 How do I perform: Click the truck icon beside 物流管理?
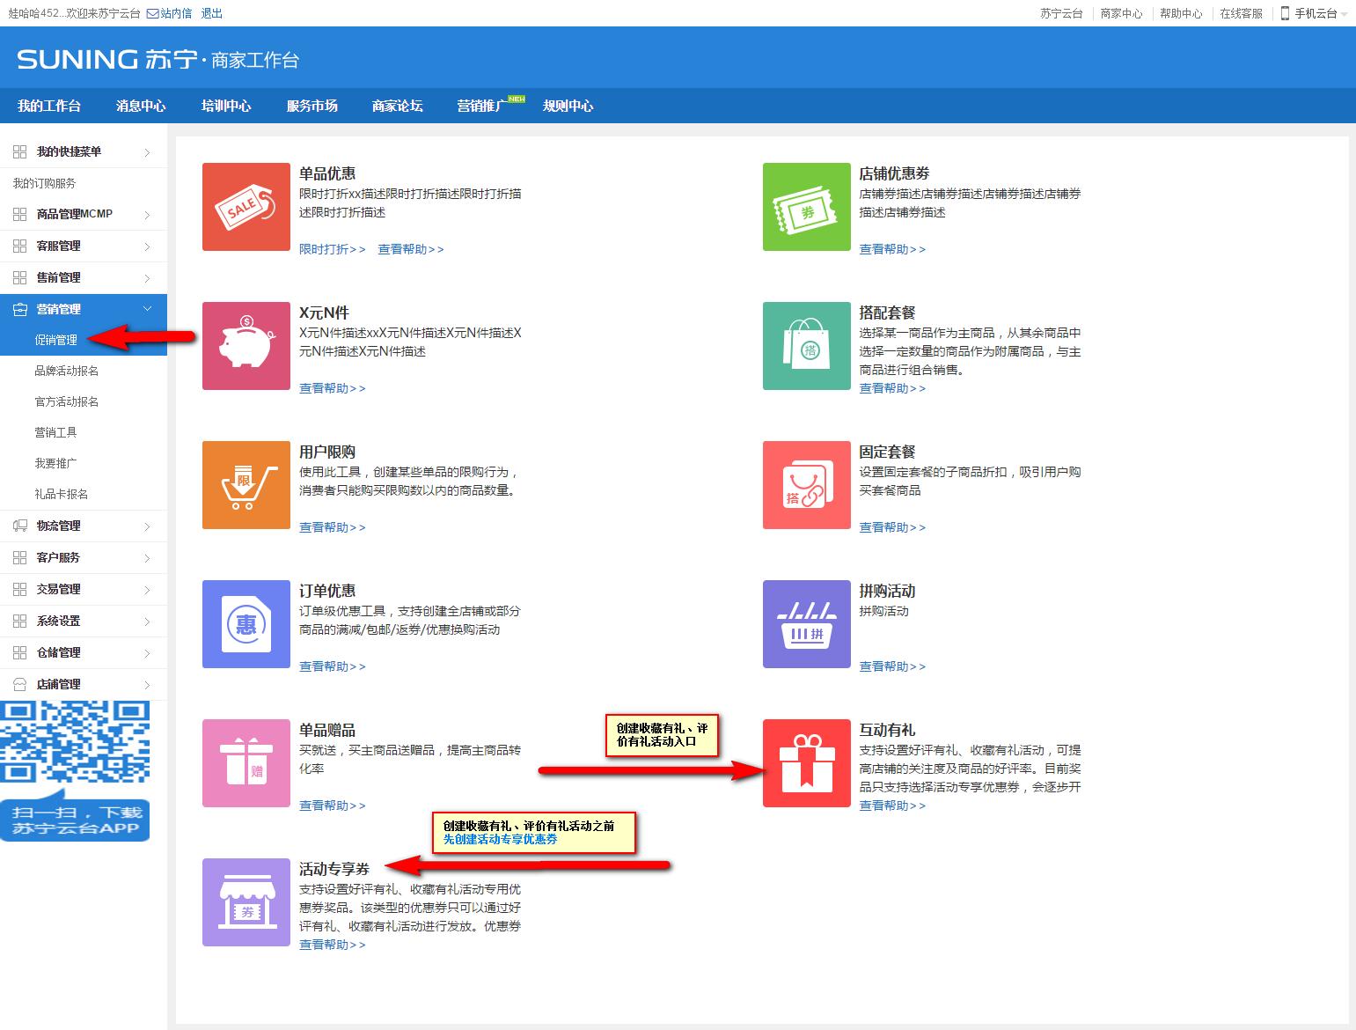19,526
